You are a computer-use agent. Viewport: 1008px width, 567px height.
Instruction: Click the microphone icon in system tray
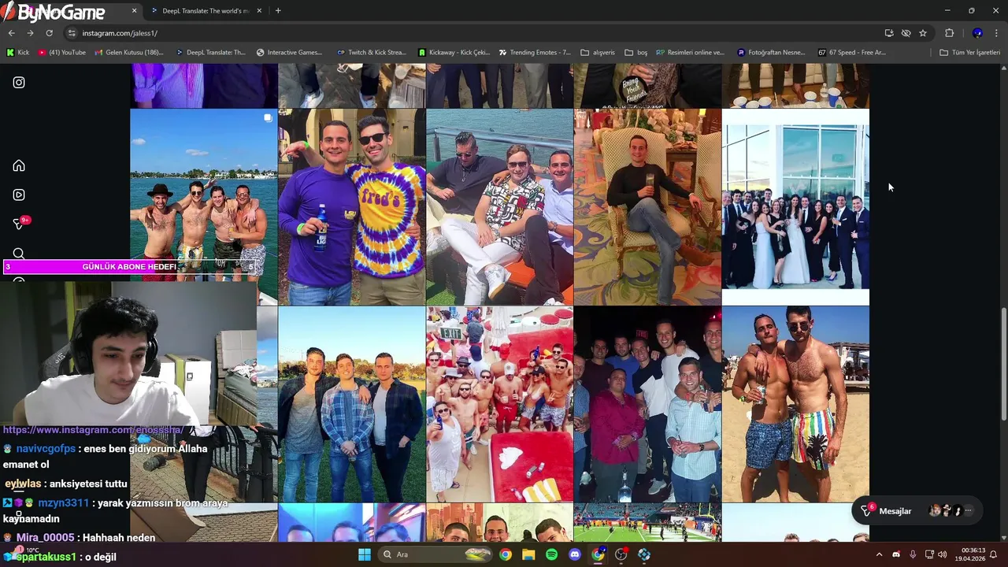pyautogui.click(x=913, y=554)
